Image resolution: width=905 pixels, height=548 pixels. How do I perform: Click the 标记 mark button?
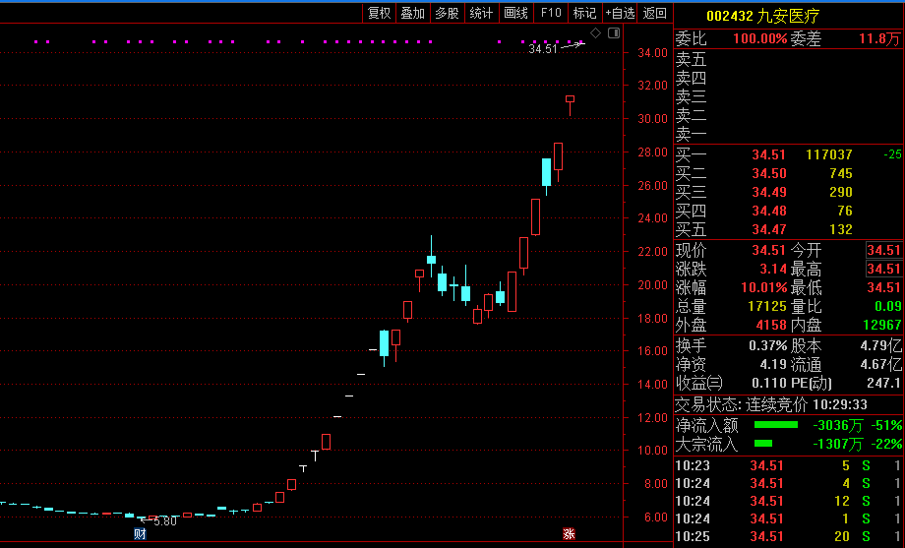point(584,13)
